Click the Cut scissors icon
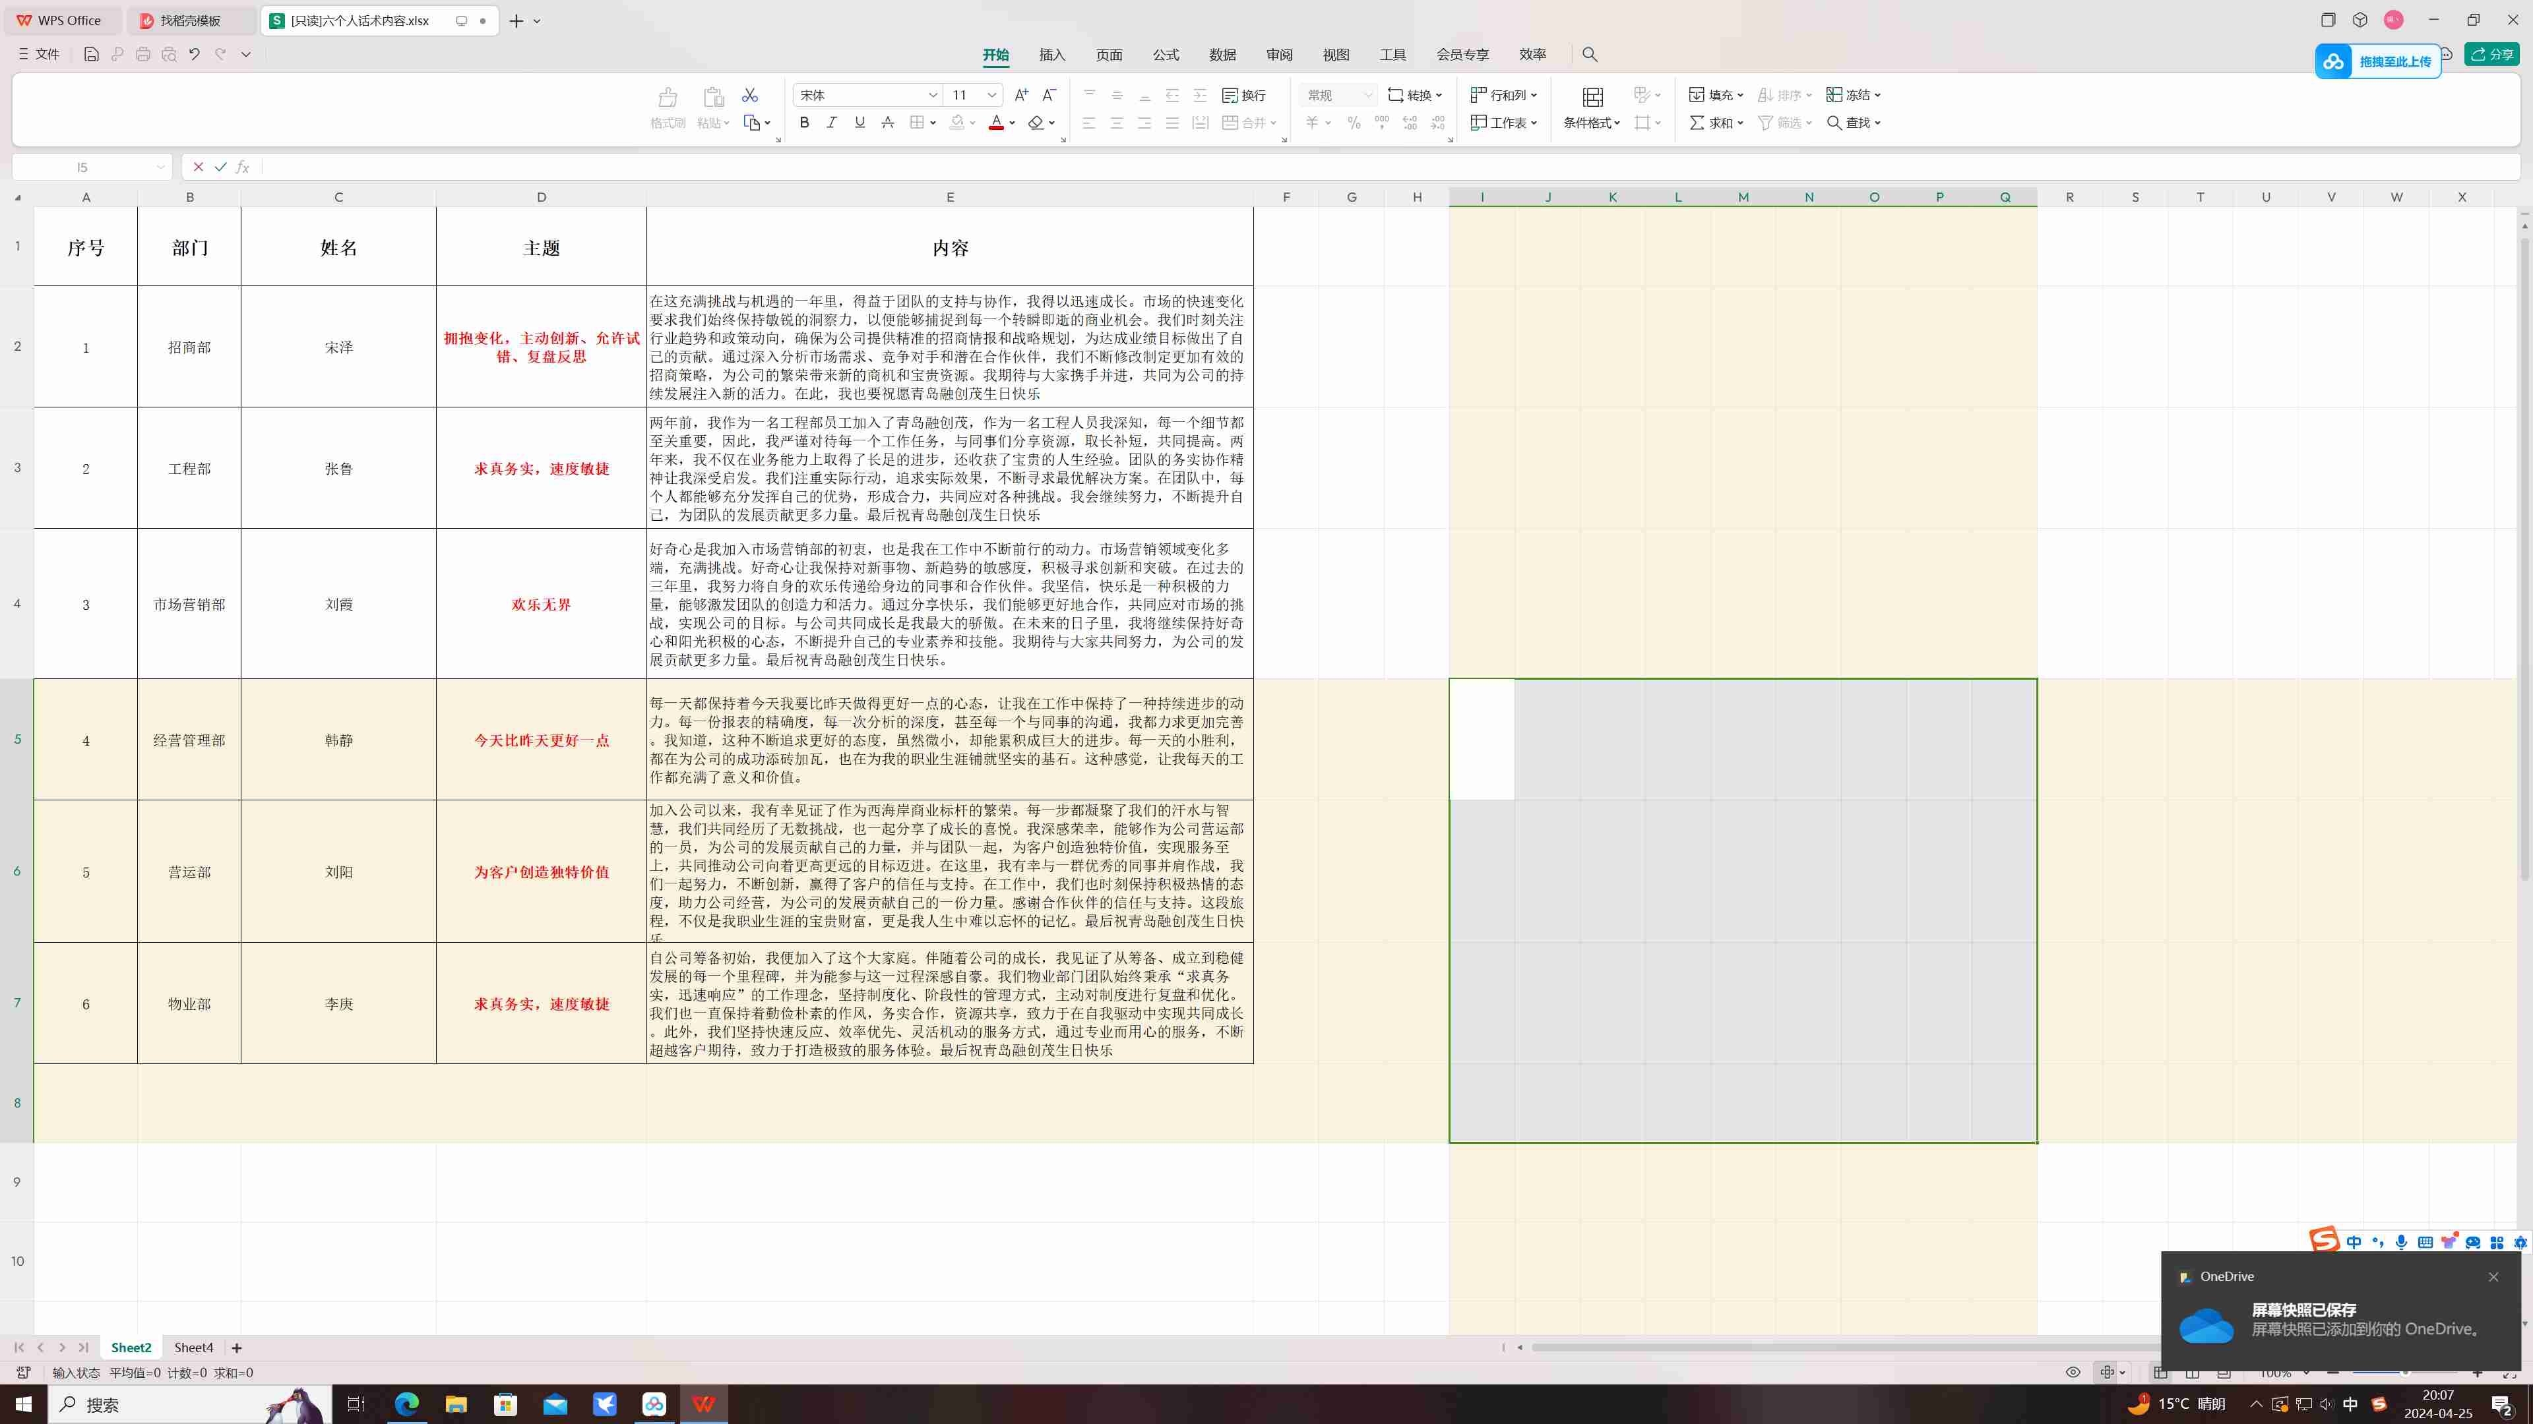Screen dimensions: 2533x1424 click(750, 96)
